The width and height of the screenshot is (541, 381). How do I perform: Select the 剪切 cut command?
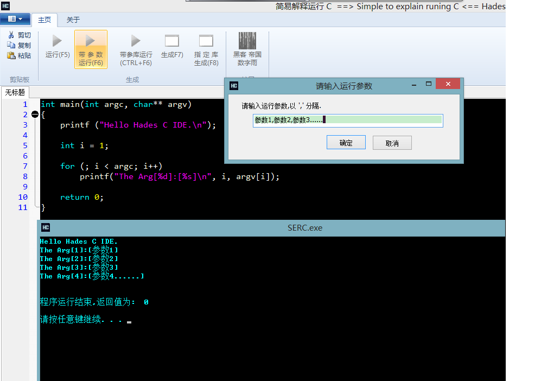20,35
